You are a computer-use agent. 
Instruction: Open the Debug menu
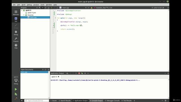tap(29, 5)
